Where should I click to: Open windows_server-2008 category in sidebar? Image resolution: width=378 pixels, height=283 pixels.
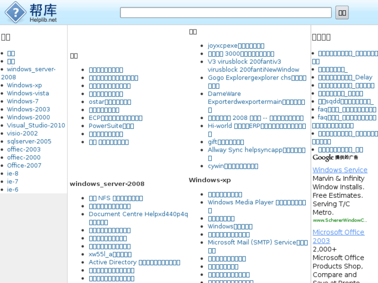click(28, 73)
